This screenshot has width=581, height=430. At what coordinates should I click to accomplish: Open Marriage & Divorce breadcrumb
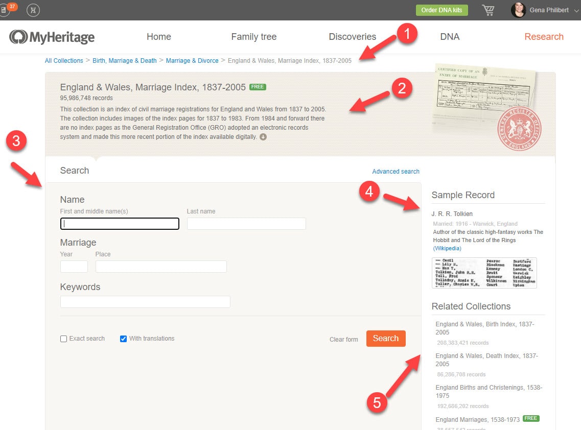[192, 61]
